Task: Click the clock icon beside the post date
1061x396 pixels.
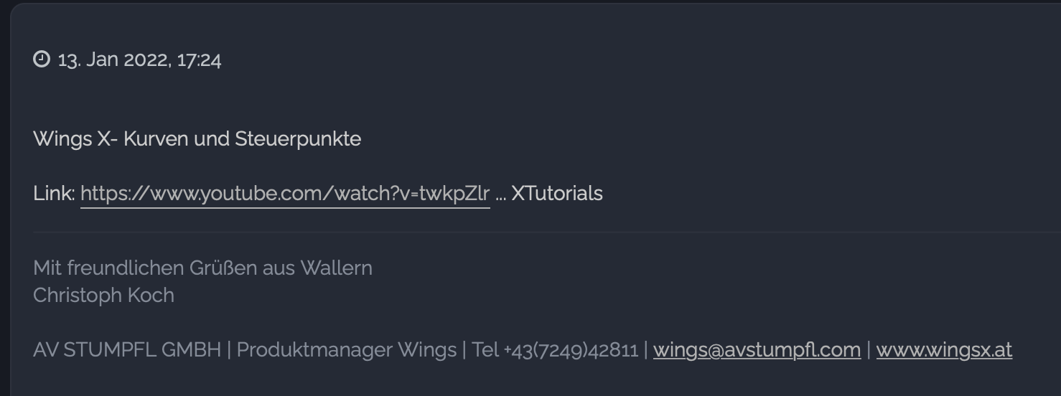Action: click(42, 59)
